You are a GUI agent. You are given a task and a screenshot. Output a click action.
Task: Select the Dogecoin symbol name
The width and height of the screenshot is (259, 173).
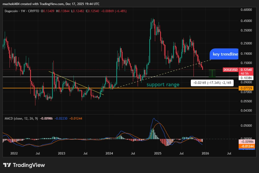(x=11, y=11)
